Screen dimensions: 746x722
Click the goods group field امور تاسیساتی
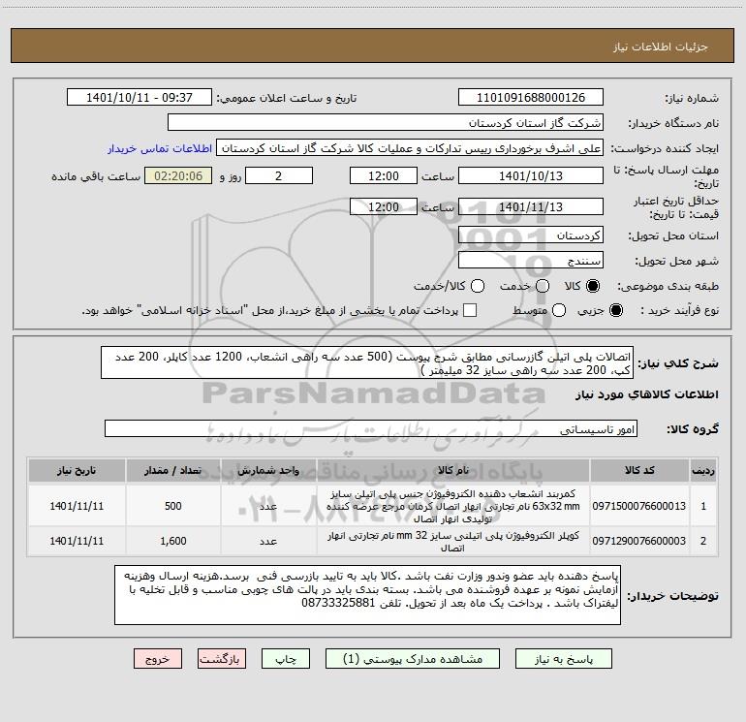coord(371,428)
